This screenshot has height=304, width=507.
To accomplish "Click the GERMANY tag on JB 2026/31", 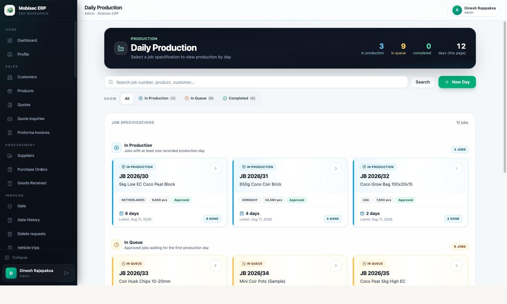I will click(x=250, y=200).
